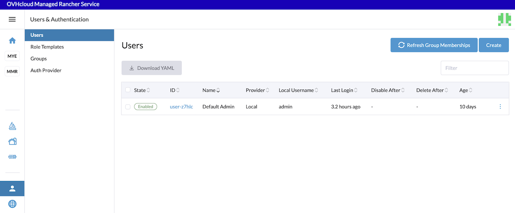The width and height of the screenshot is (515, 213).
Task: Open the MMR cluster shortcut
Action: tap(12, 71)
